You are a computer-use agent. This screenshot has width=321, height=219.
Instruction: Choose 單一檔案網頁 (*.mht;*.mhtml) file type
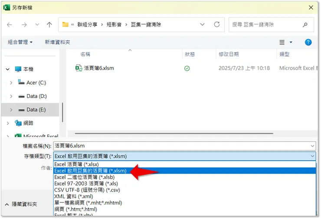pos(184,203)
